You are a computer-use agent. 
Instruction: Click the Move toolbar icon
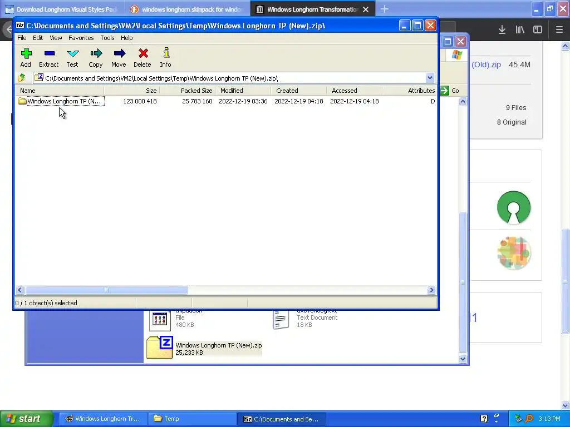pyautogui.click(x=119, y=57)
